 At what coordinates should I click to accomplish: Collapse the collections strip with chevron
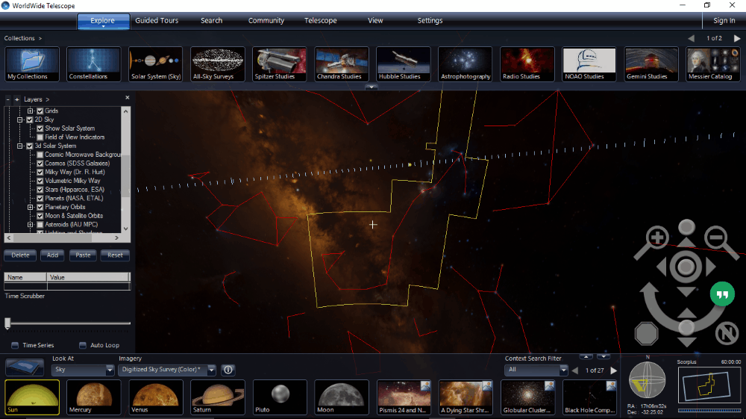point(371,87)
